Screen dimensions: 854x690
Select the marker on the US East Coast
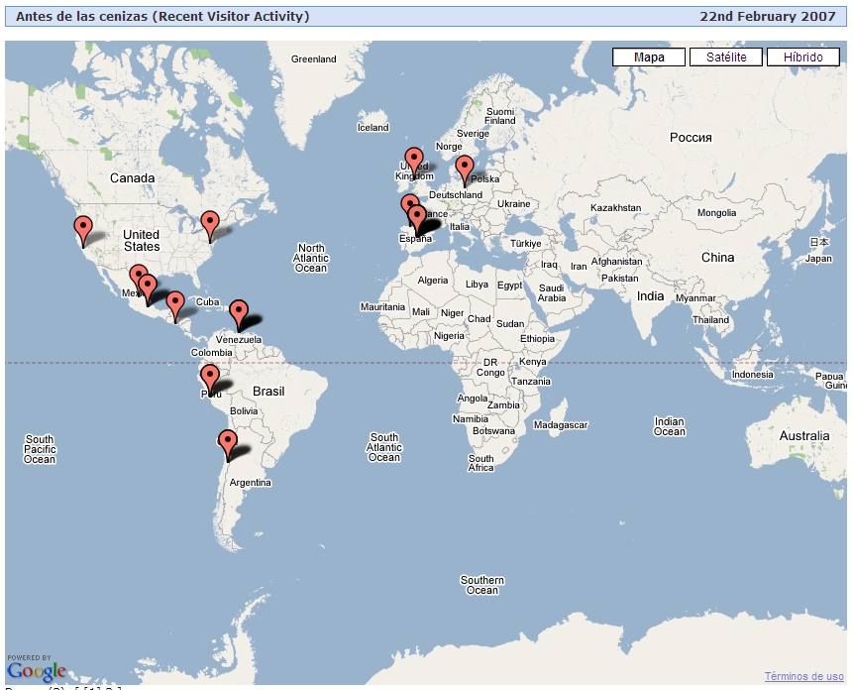[209, 222]
